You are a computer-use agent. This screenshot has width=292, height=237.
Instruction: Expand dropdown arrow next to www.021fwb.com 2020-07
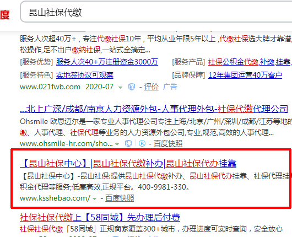click(120, 88)
